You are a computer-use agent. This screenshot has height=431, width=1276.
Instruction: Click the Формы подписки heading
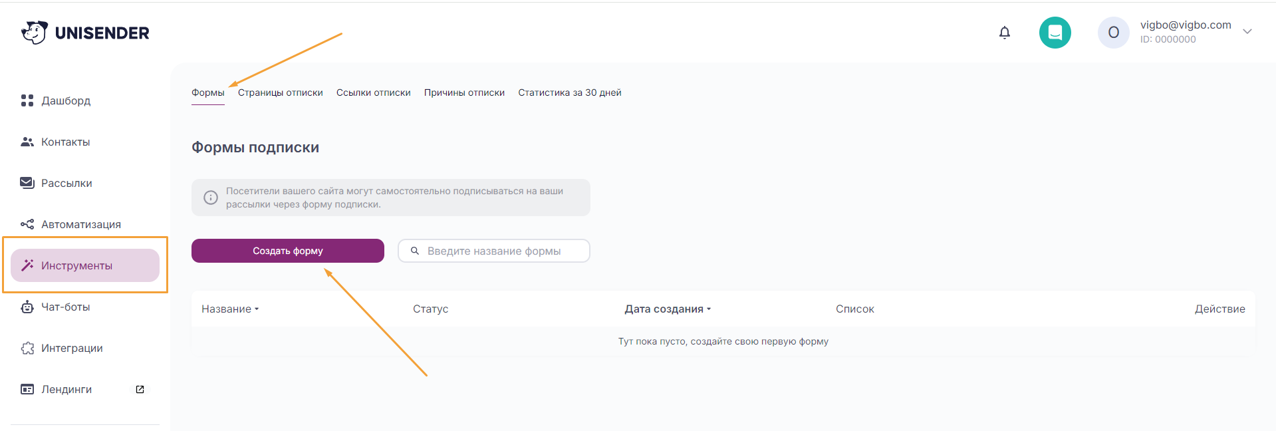[x=255, y=147]
